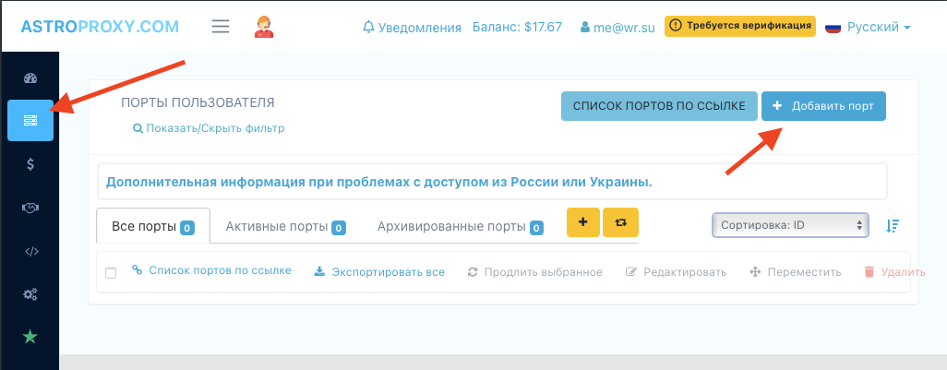Open the ports list sidebar icon
The width and height of the screenshot is (947, 370).
30,121
